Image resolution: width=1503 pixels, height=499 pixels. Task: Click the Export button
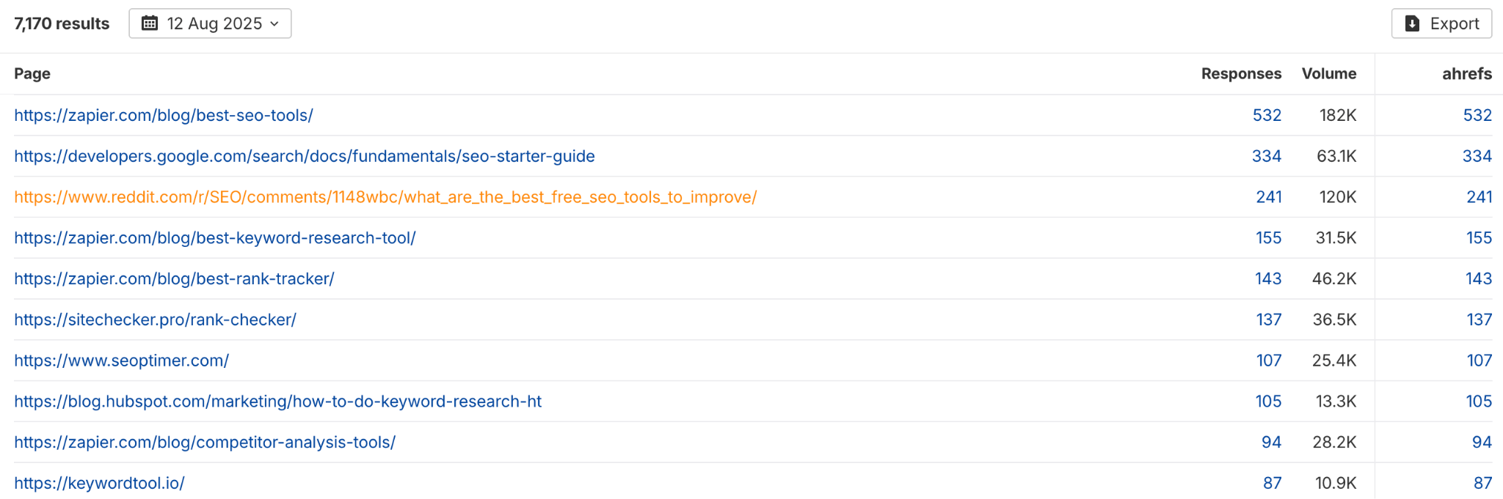1441,23
